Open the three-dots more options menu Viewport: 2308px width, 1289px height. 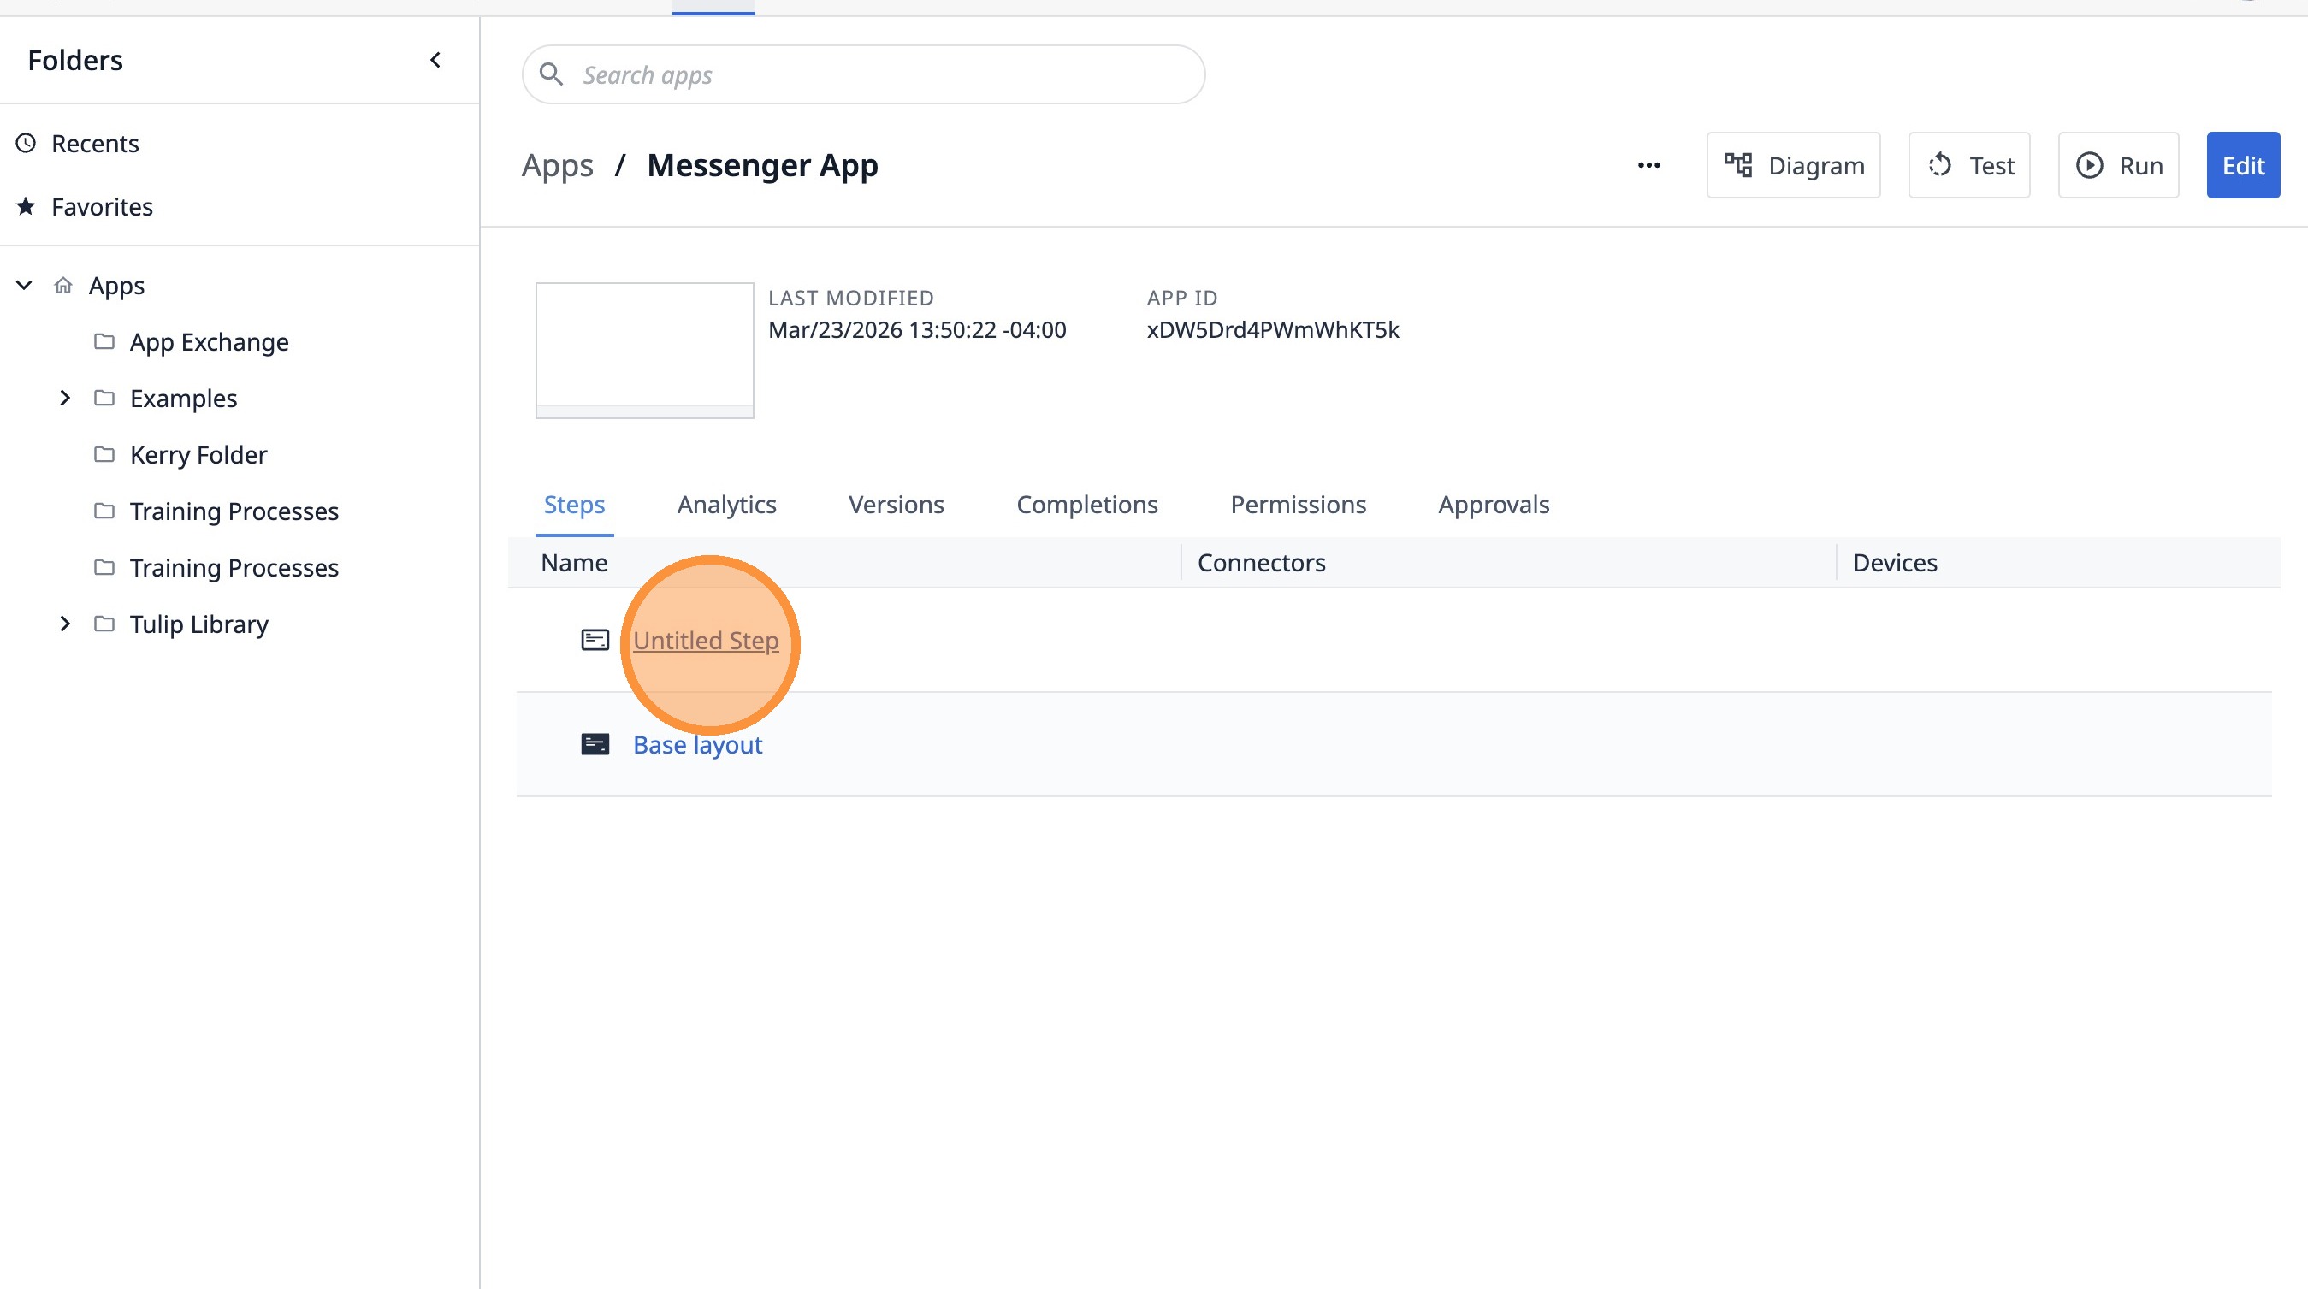pos(1648,166)
